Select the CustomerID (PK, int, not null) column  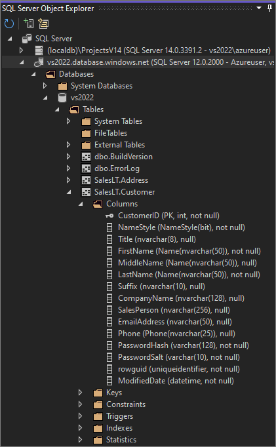[x=168, y=216]
